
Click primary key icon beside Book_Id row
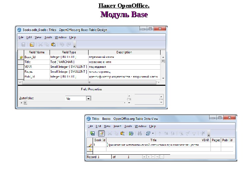(x=21, y=58)
